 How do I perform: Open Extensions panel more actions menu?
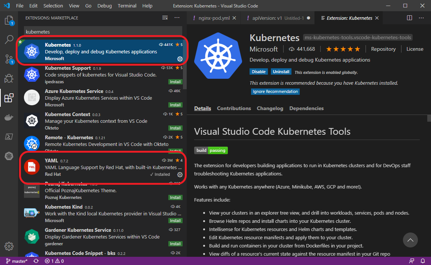point(177,18)
